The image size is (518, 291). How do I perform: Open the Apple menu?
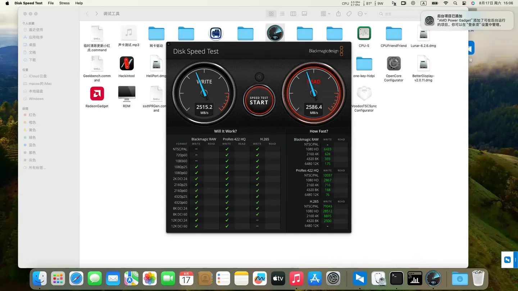point(7,3)
